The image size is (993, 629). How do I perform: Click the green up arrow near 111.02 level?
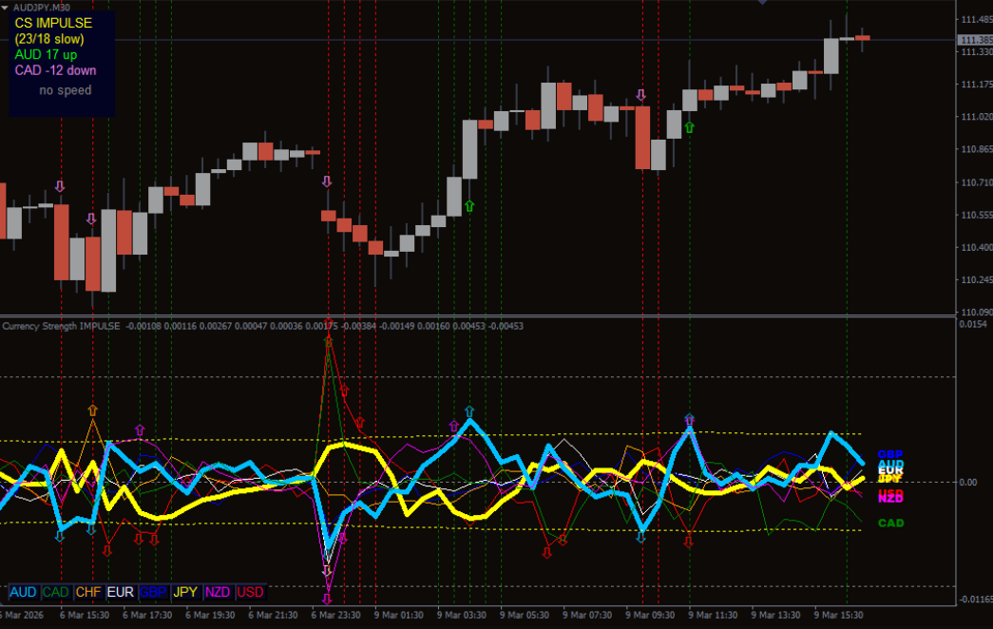(690, 126)
